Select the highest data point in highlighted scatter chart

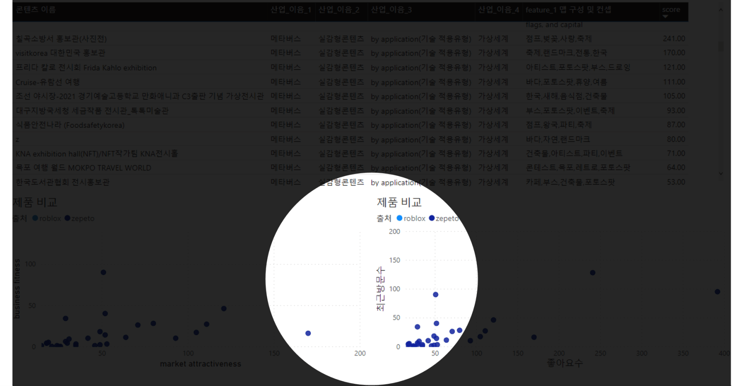(435, 294)
